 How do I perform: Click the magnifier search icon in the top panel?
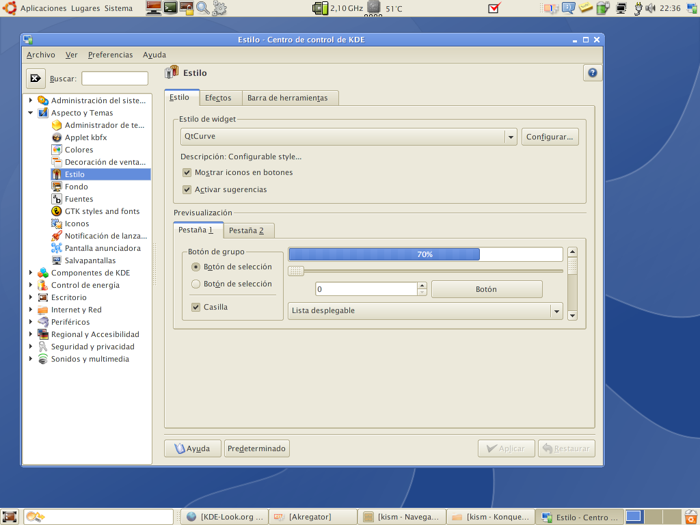pos(202,8)
